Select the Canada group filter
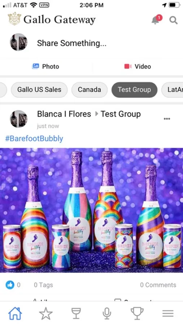Viewport: 183px width, 325px height. [x=89, y=90]
